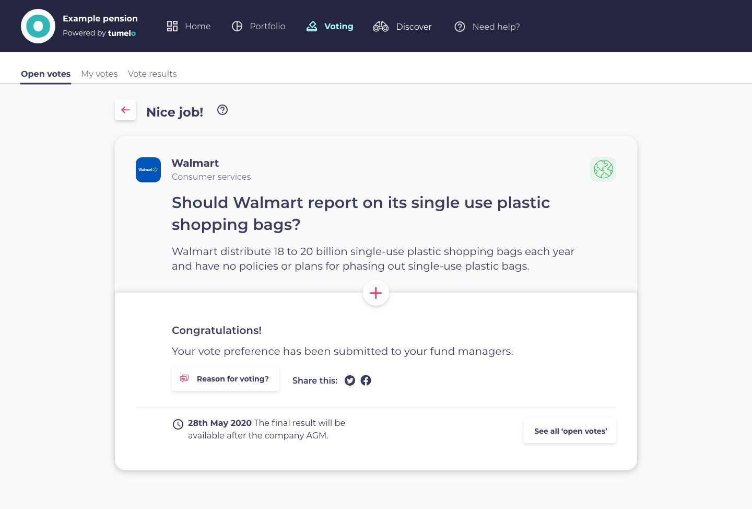Click the 'Example pension' brand name
Viewport: 752px width, 509px height.
pyautogui.click(x=100, y=18)
